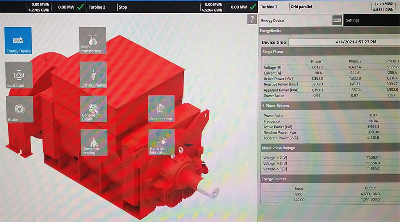Click the green checkmark left of Turbine 3
The width and height of the screenshot is (400, 222).
click(x=253, y=7)
